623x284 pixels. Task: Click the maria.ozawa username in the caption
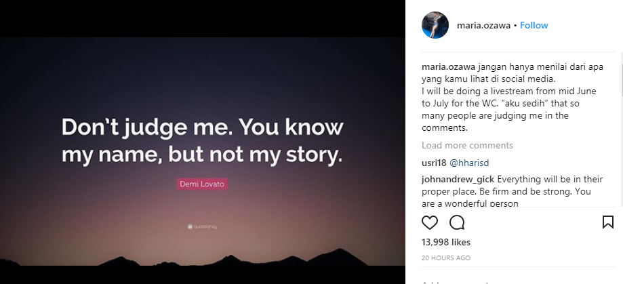pos(448,67)
